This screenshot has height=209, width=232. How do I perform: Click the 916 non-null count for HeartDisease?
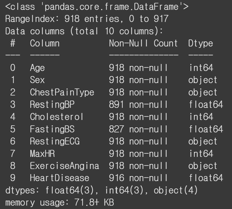point(138,178)
